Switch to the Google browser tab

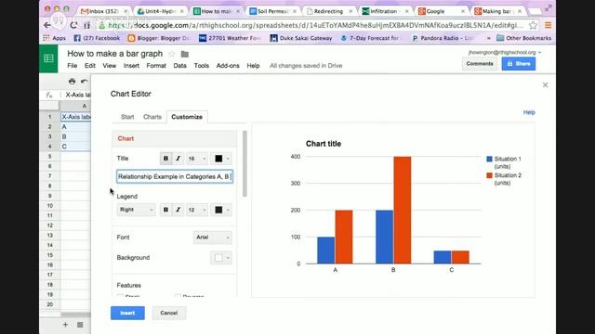(x=442, y=11)
